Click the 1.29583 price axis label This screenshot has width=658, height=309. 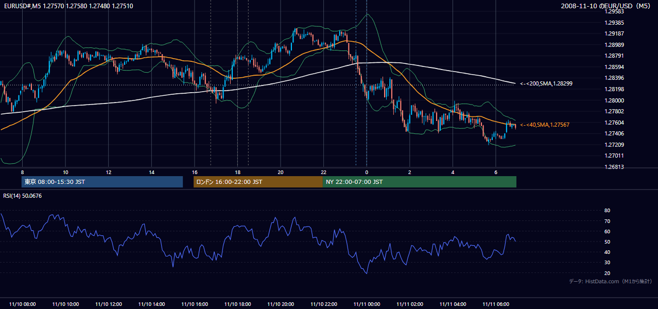click(614, 11)
